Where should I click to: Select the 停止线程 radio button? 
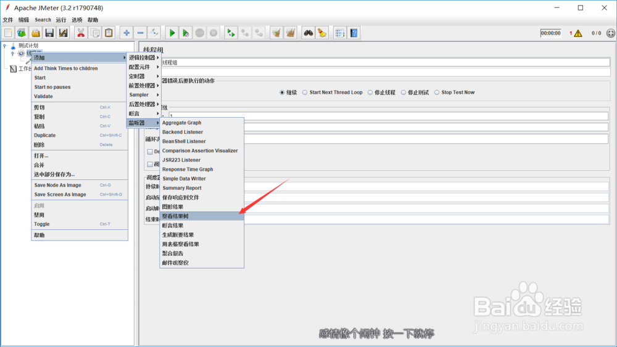point(370,92)
